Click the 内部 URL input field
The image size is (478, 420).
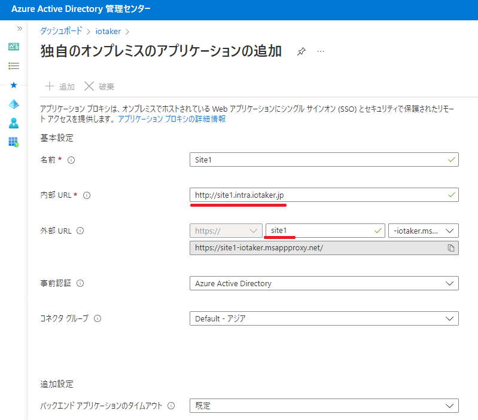(317, 195)
